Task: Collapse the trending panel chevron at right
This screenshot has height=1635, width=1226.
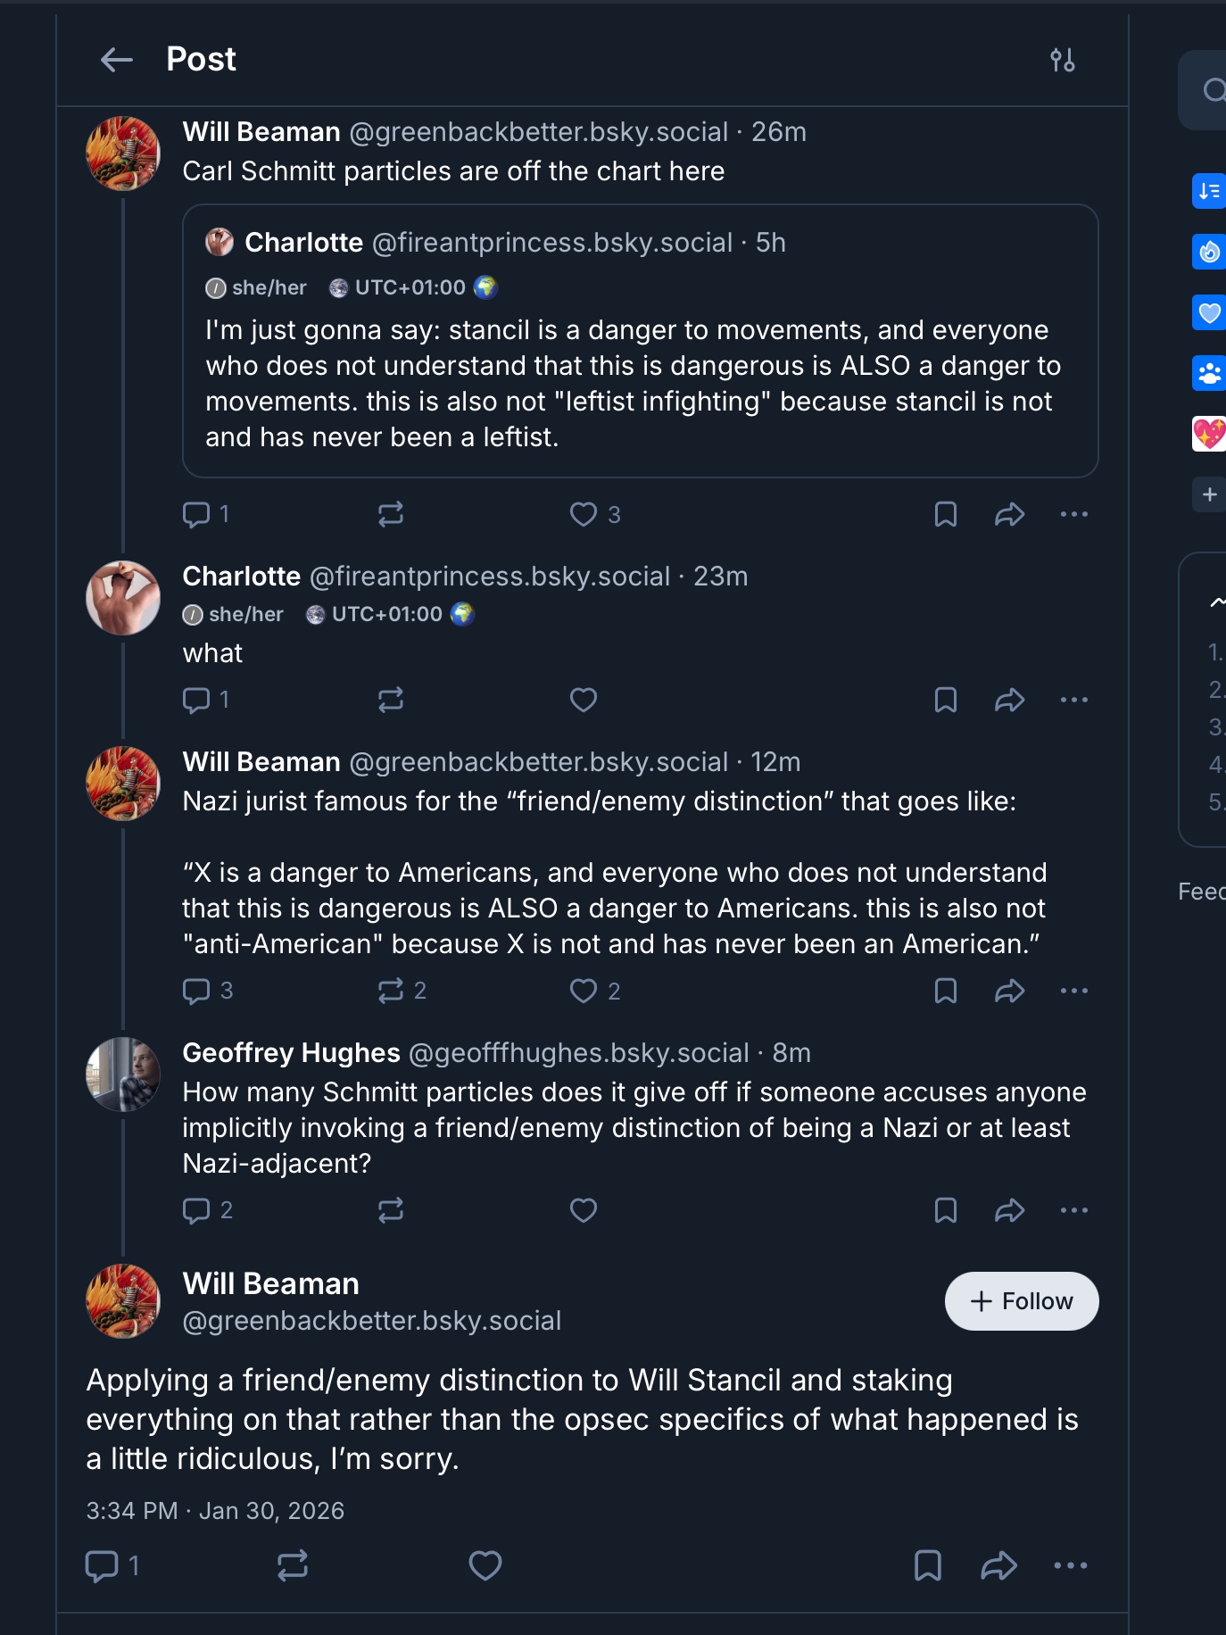Action: (1217, 602)
